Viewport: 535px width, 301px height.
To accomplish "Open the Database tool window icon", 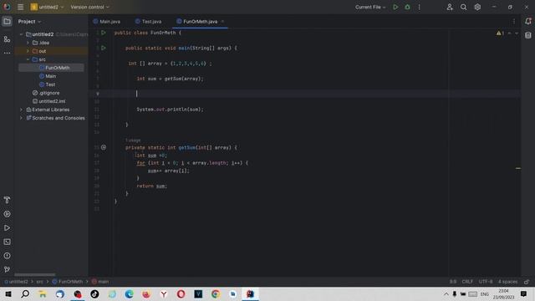I will point(527,35).
